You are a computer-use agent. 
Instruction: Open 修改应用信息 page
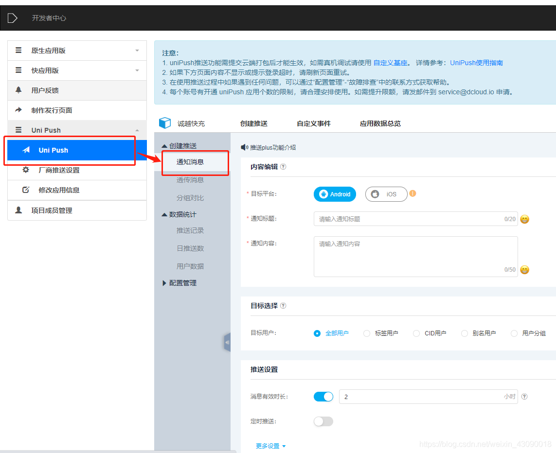[x=77, y=190]
